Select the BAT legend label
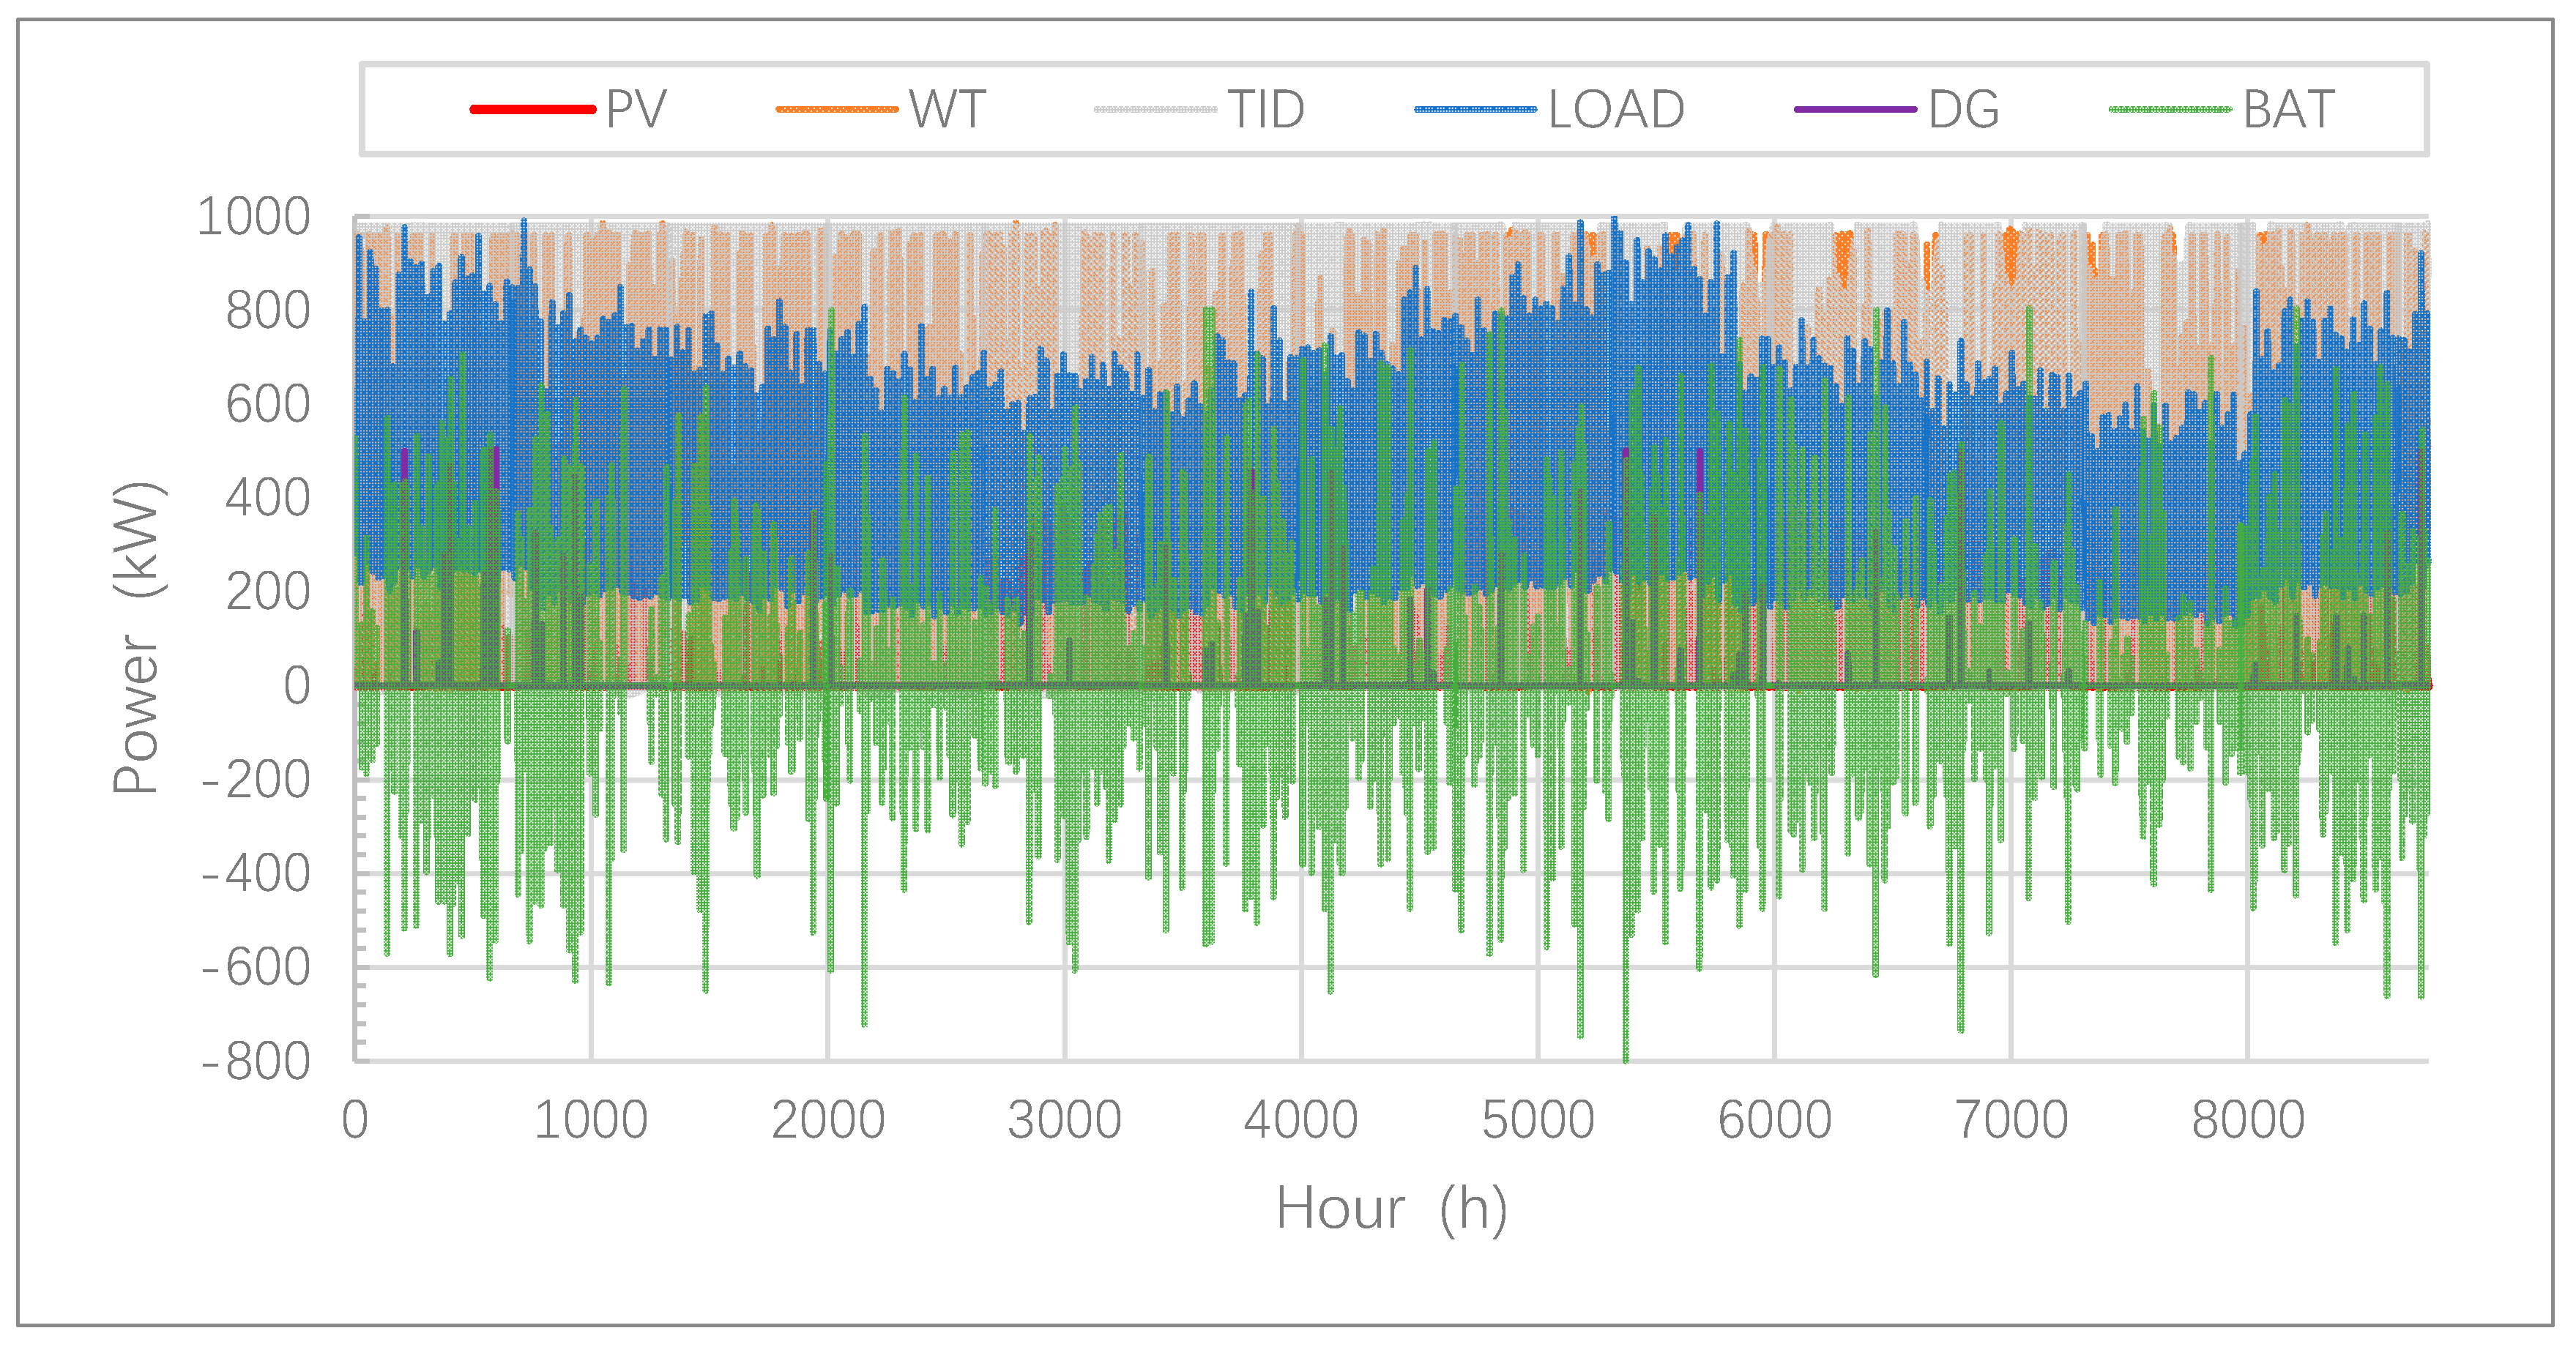The image size is (2576, 1358). 2288,109
